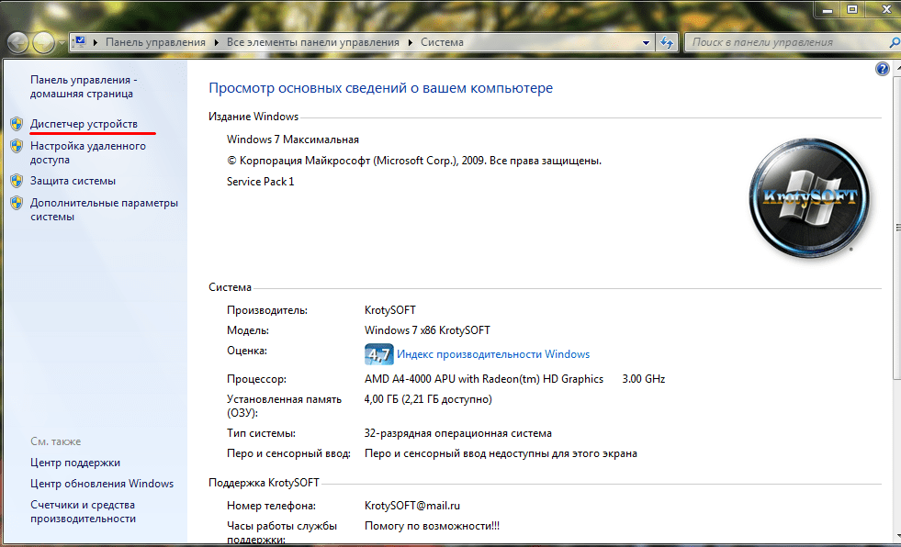The width and height of the screenshot is (901, 547).
Task: Open Центр обновления Windows link
Action: tap(102, 484)
